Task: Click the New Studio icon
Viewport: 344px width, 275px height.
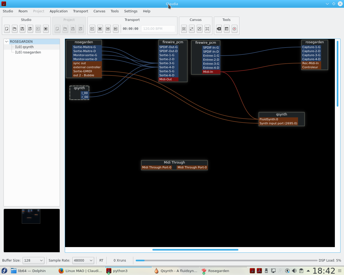Action: pos(7,29)
